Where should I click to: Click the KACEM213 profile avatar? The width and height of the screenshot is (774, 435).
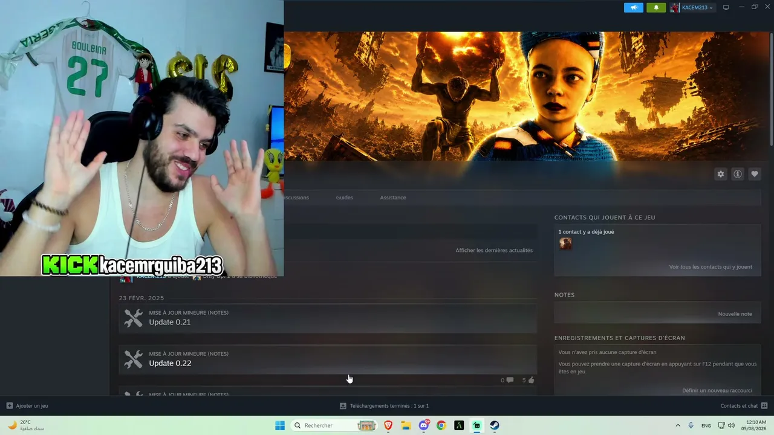coord(675,7)
